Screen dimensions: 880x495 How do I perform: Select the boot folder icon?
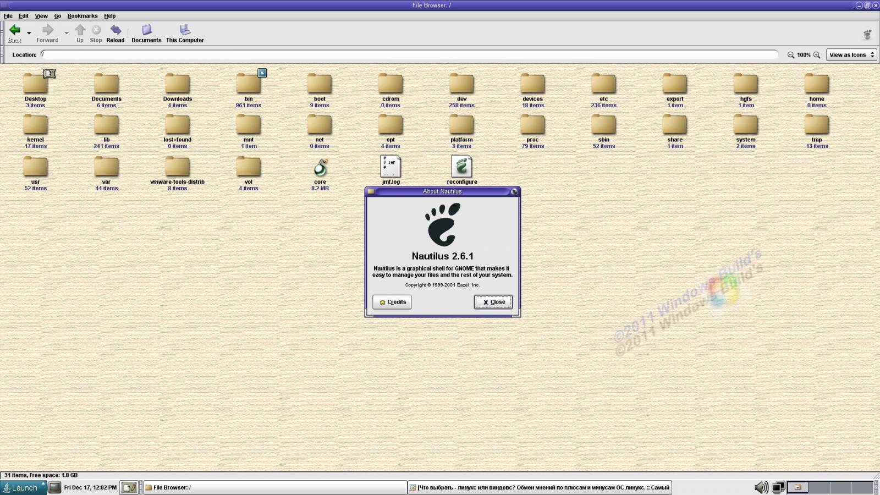320,84
